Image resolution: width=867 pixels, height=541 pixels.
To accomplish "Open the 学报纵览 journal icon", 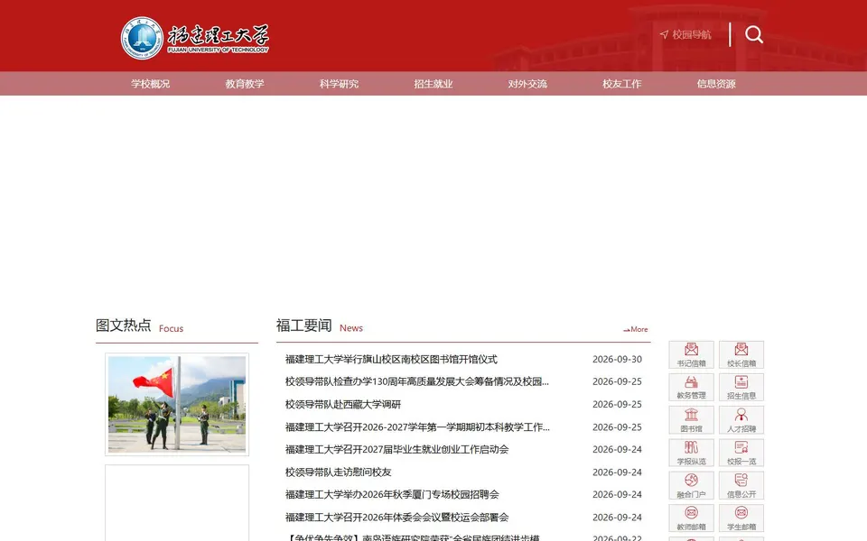I will [x=691, y=453].
